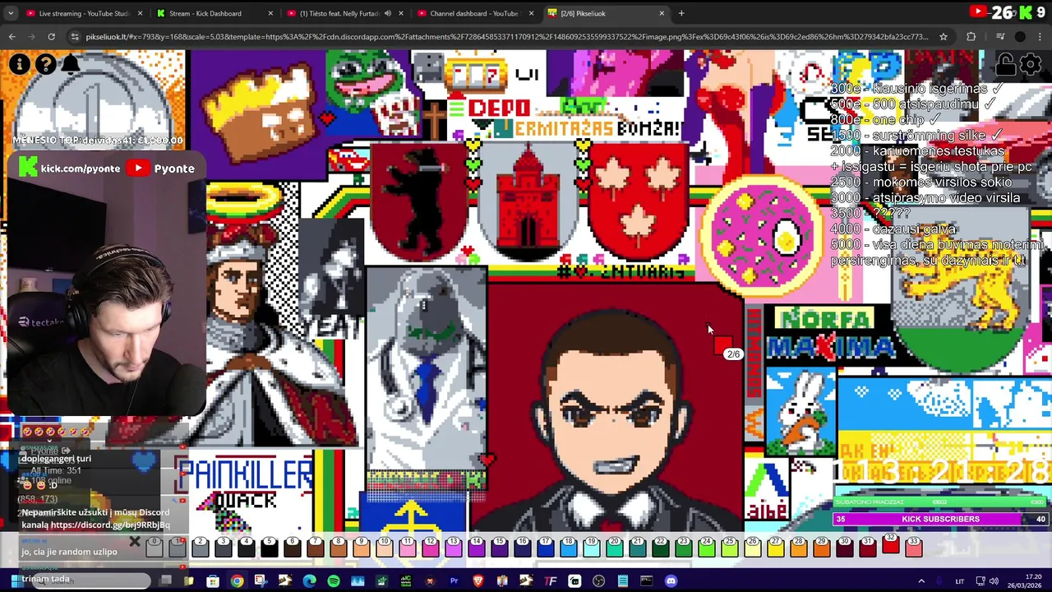
Task: Switch to the Stream - Kick Dashboard tab
Action: [214, 13]
